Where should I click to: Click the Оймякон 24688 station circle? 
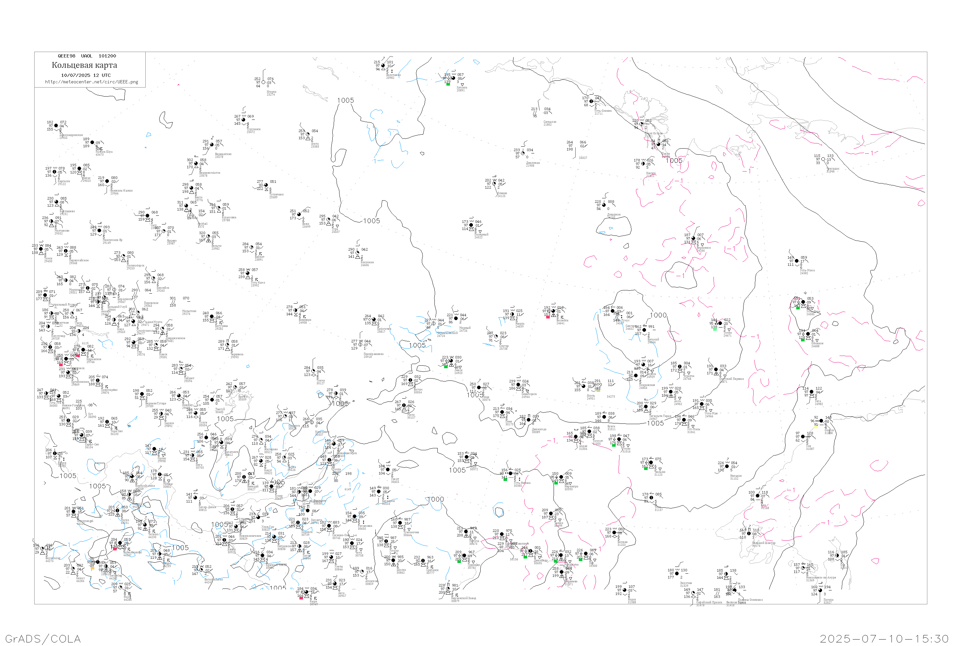(808, 334)
